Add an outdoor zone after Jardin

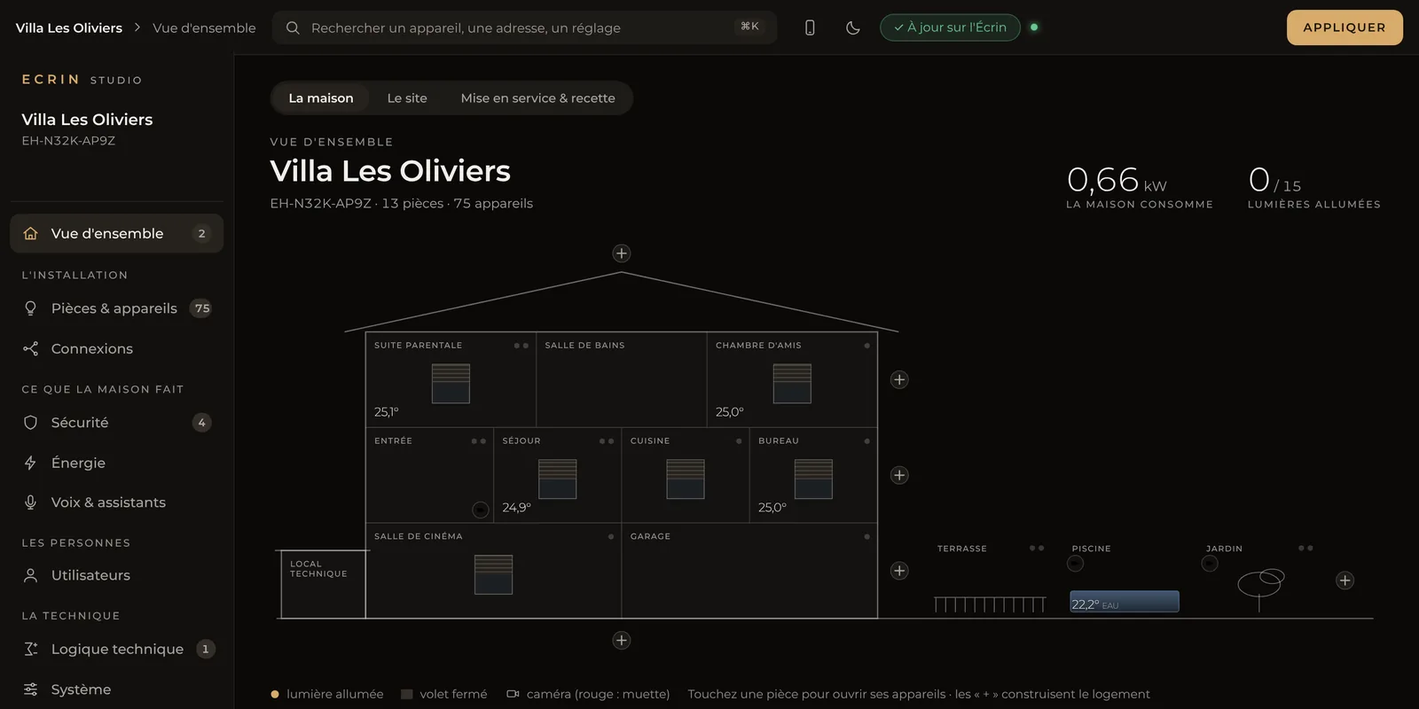1345,580
